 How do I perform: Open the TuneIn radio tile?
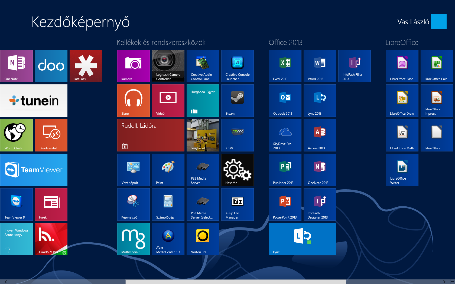click(34, 101)
